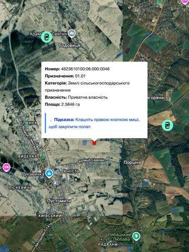The image size is (189, 252).
Task: Click the ГЛИННА district label
Action: click(x=29, y=123)
